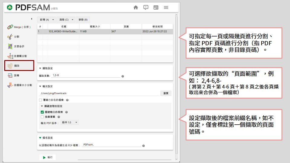
Task: Open help icon beside 擷取頁數 field
Action: pyautogui.click(x=123, y=76)
